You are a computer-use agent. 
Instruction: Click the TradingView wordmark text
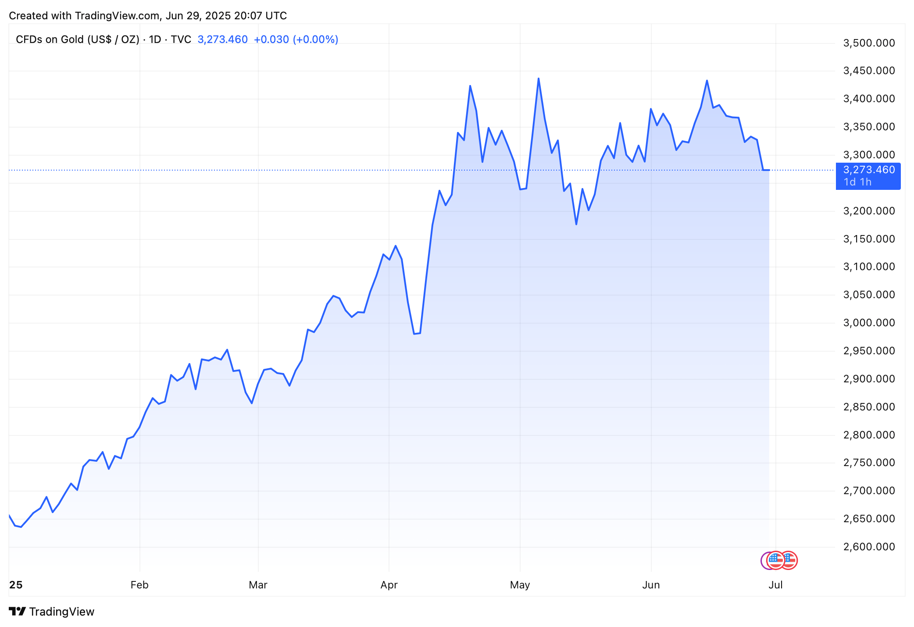click(62, 612)
